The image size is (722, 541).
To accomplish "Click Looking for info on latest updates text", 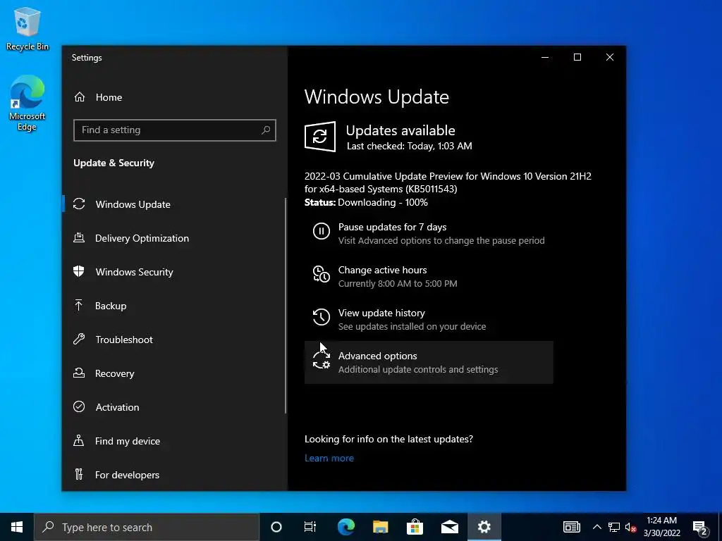I will tap(388, 439).
